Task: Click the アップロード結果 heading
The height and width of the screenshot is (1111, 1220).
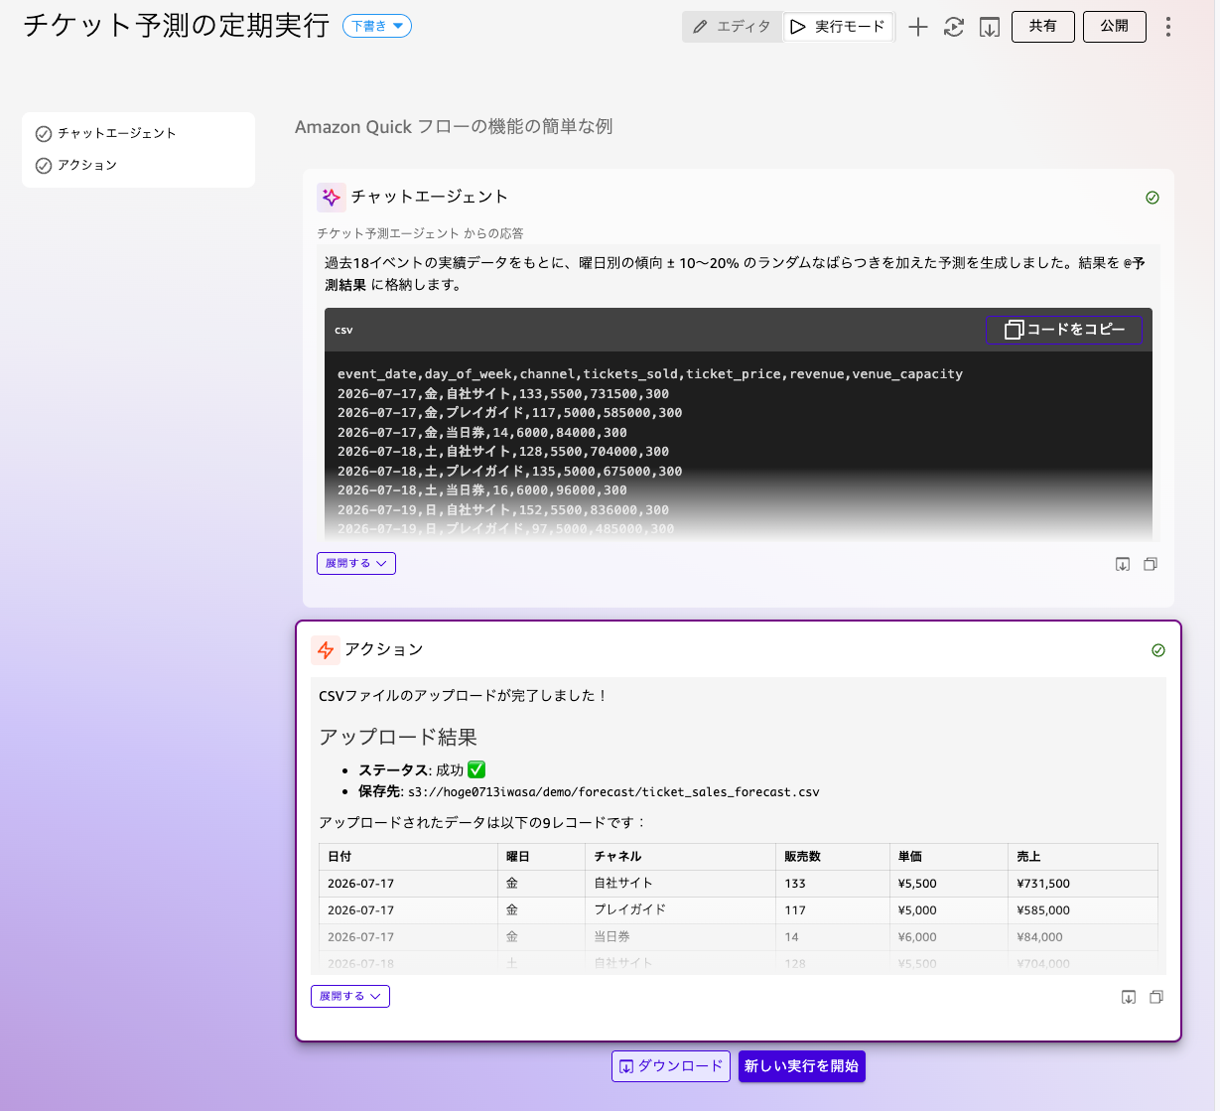Action: point(398,737)
